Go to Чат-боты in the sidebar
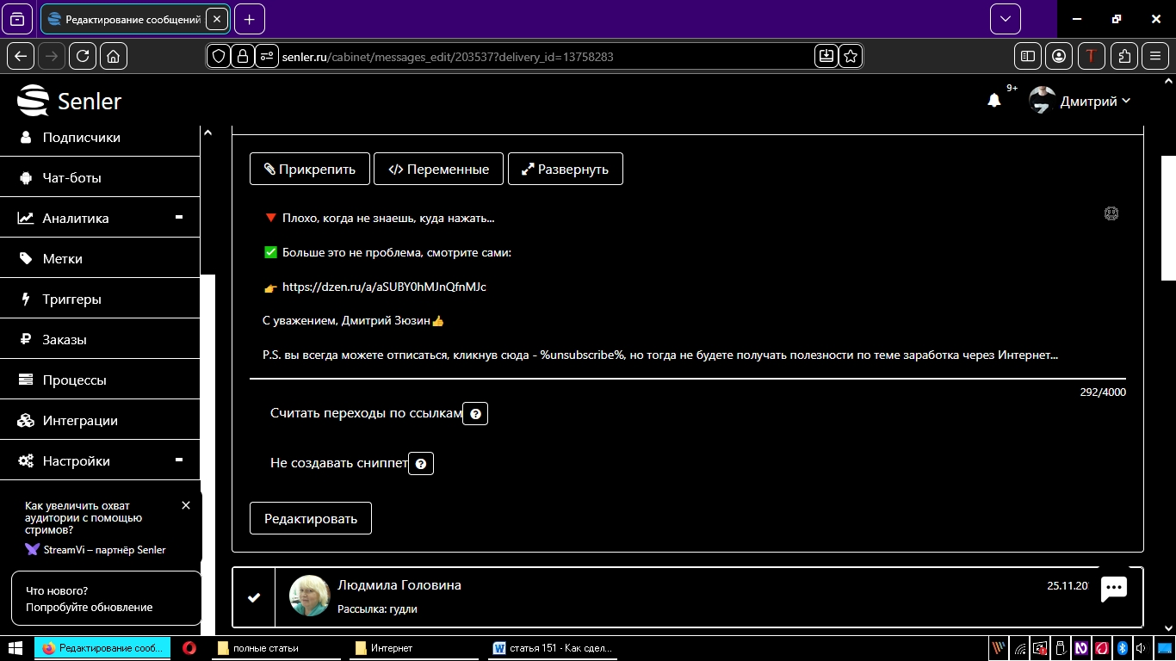 71,178
